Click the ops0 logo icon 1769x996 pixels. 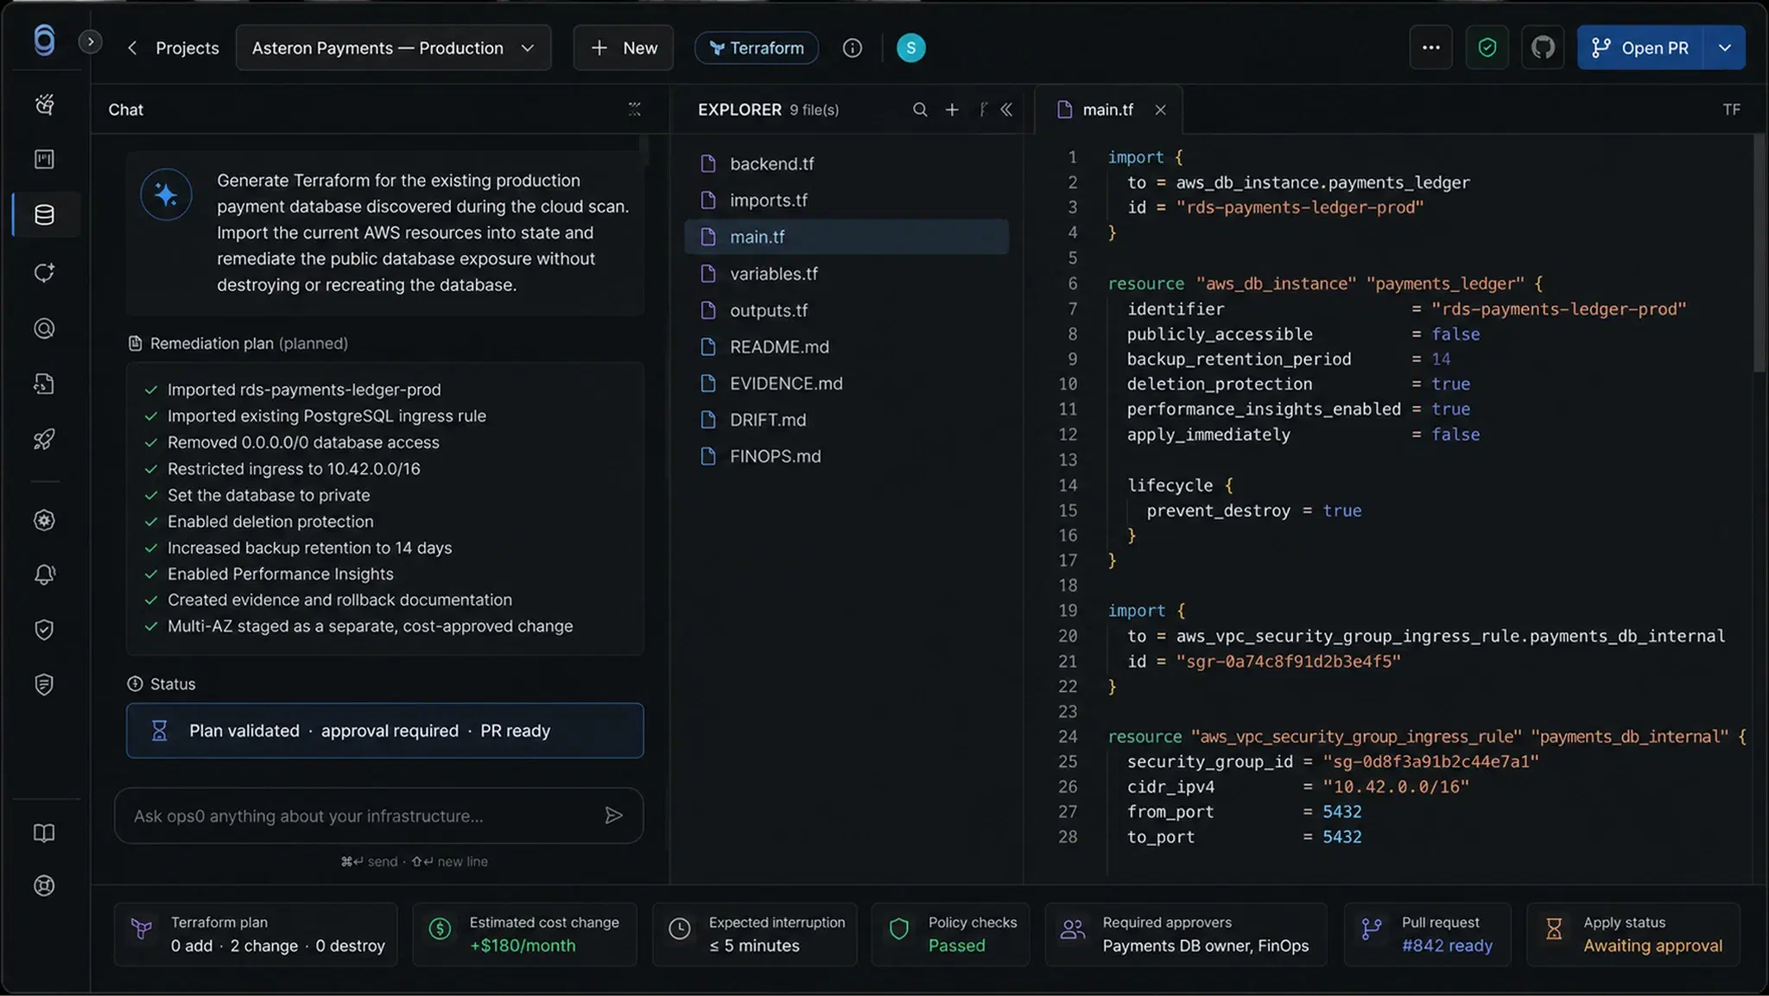[44, 41]
